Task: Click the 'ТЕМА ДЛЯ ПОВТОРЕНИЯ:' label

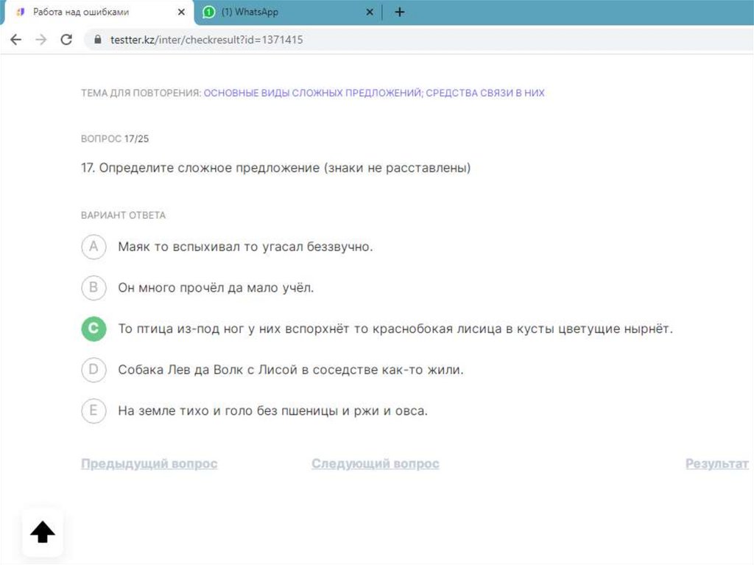Action: (141, 93)
